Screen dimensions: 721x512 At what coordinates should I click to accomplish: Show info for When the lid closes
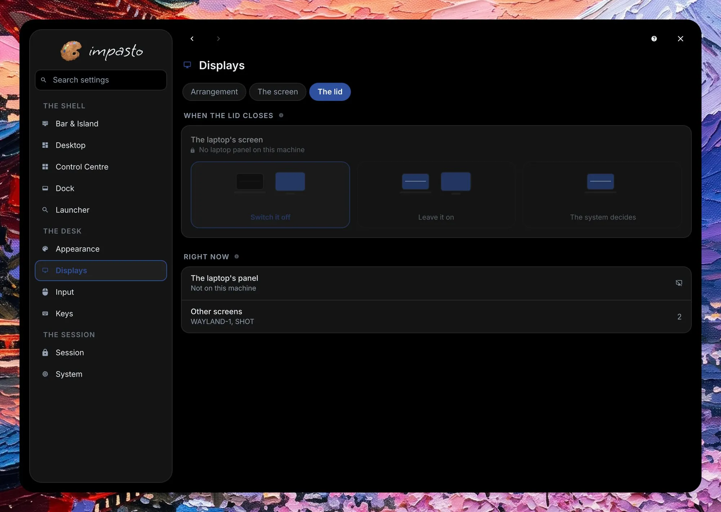pos(281,115)
